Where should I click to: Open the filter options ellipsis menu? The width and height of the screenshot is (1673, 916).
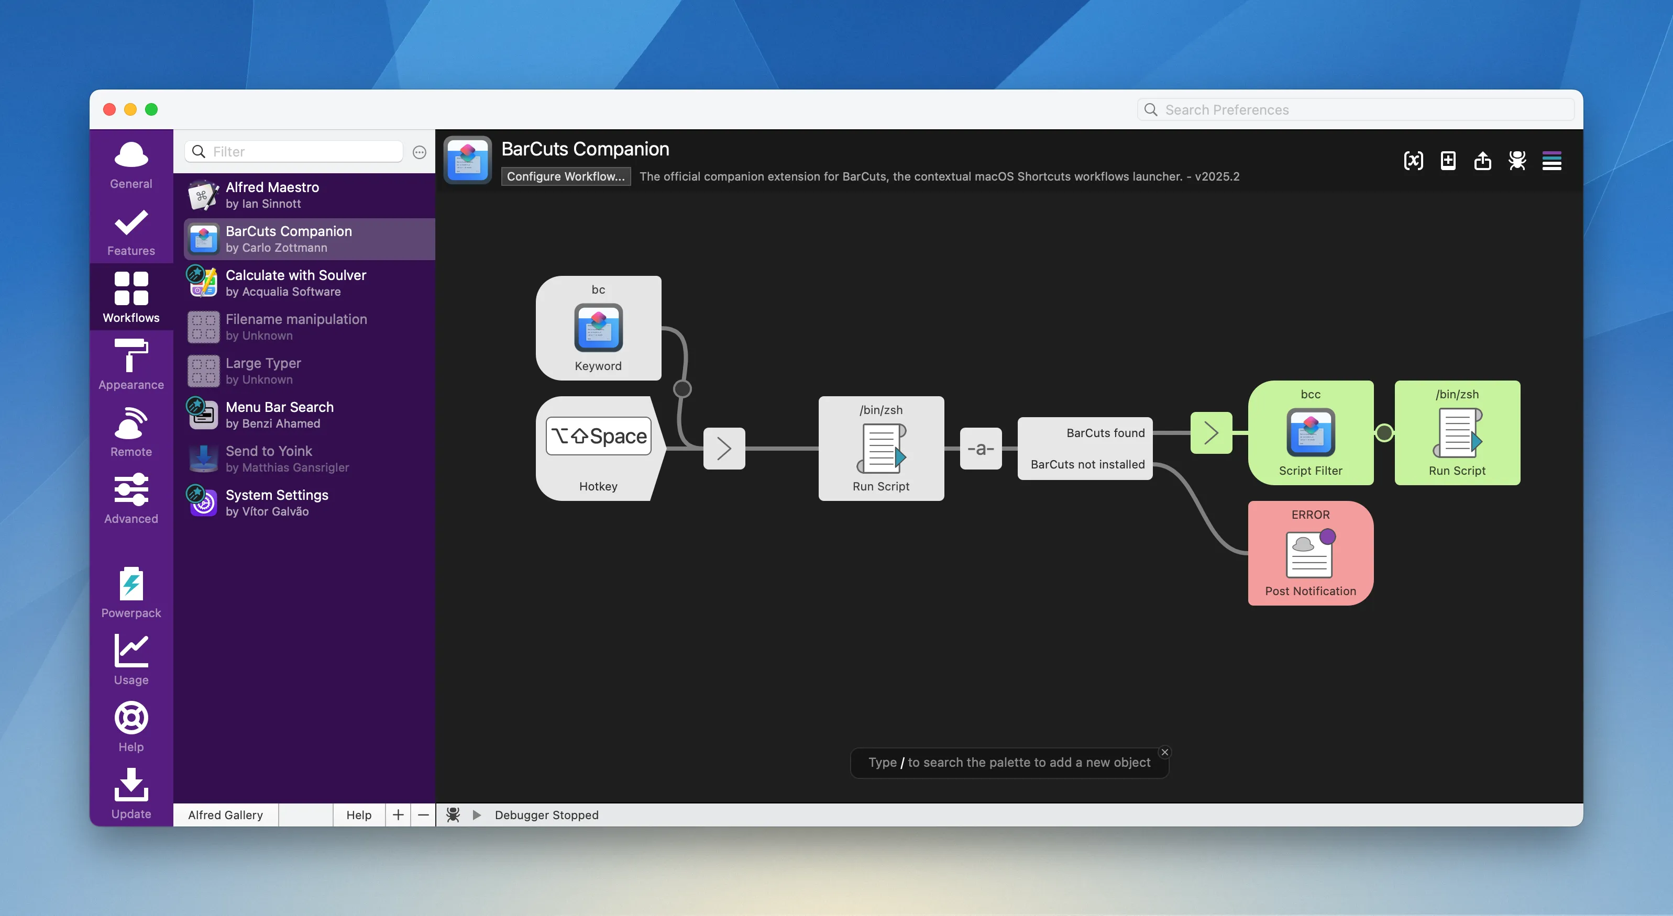tap(419, 151)
